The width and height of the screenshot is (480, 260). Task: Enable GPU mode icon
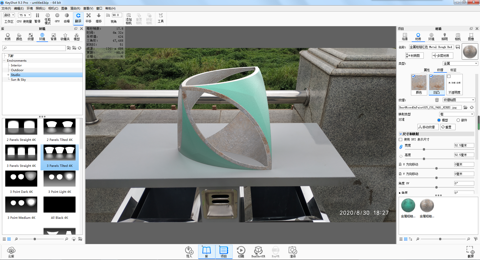pos(57,18)
